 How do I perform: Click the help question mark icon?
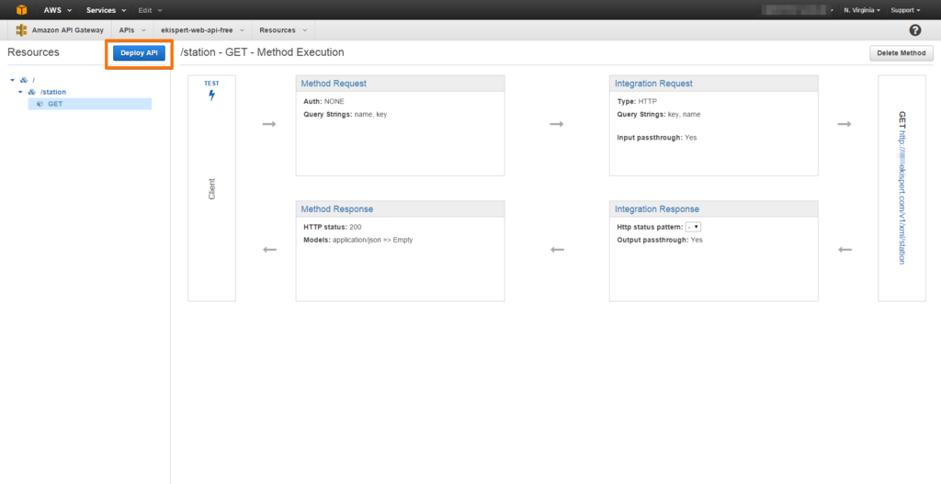(x=915, y=30)
